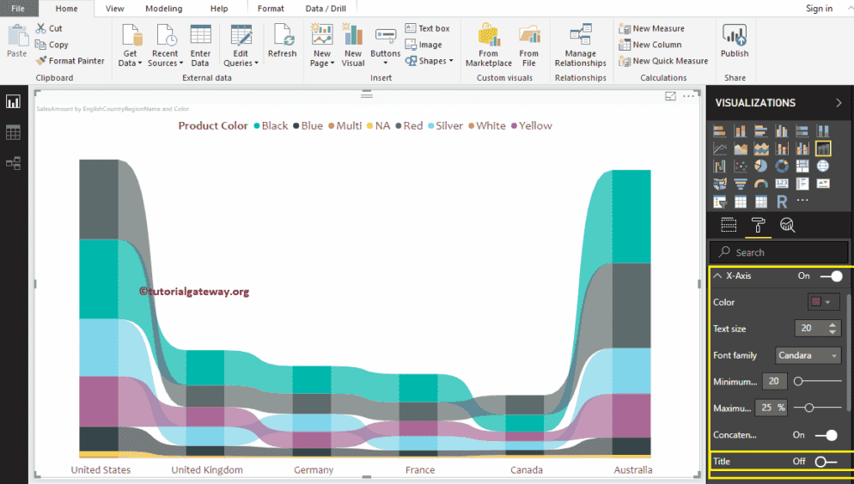Open the Analytics magnifier pane icon
The image size is (854, 484).
coord(787,226)
